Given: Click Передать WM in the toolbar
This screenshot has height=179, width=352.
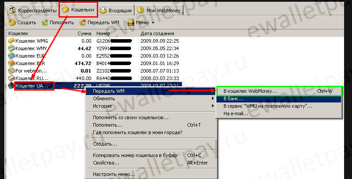Looking at the screenshot, I should point(99,22).
